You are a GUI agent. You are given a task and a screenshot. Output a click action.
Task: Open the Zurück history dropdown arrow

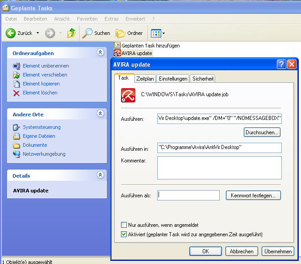coord(38,33)
